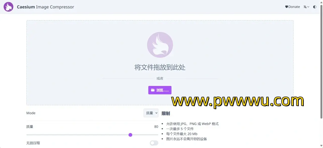Click the vertical page scrollbar thumb

(321, 60)
